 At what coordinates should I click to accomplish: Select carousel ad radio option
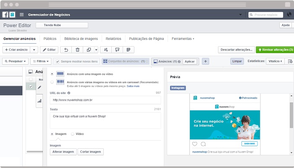pos(52,82)
